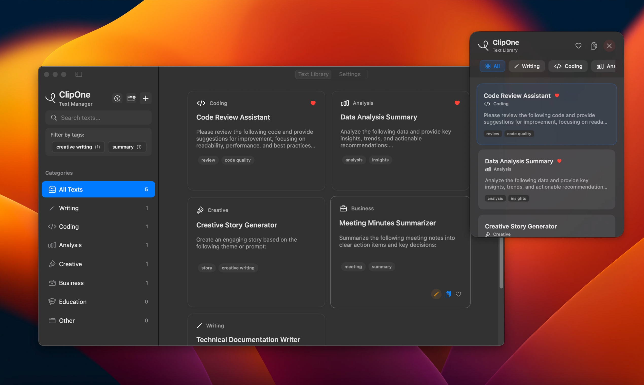The width and height of the screenshot is (644, 385).
Task: Select Creative Story Generator item in popup
Action: point(546,226)
